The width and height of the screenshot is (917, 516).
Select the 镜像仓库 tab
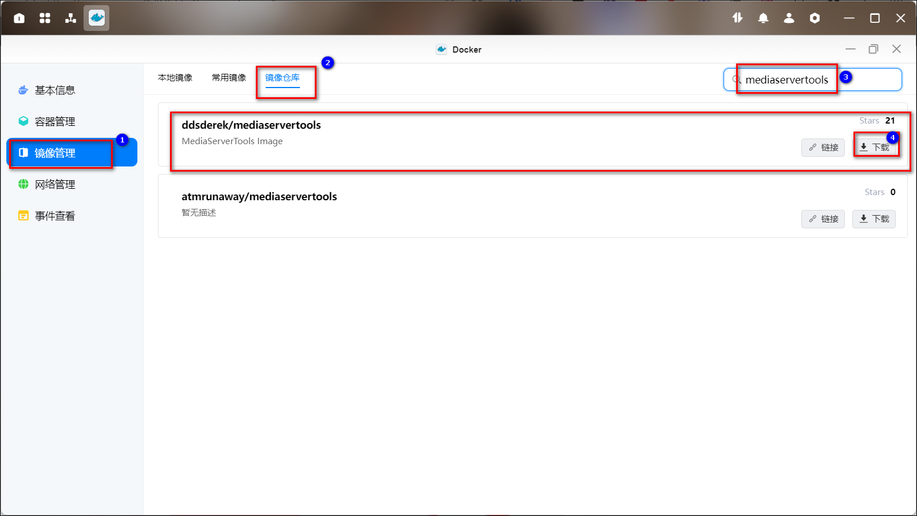tap(282, 78)
